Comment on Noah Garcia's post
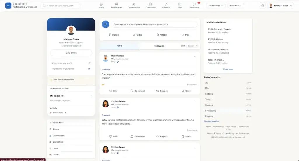 138,91
